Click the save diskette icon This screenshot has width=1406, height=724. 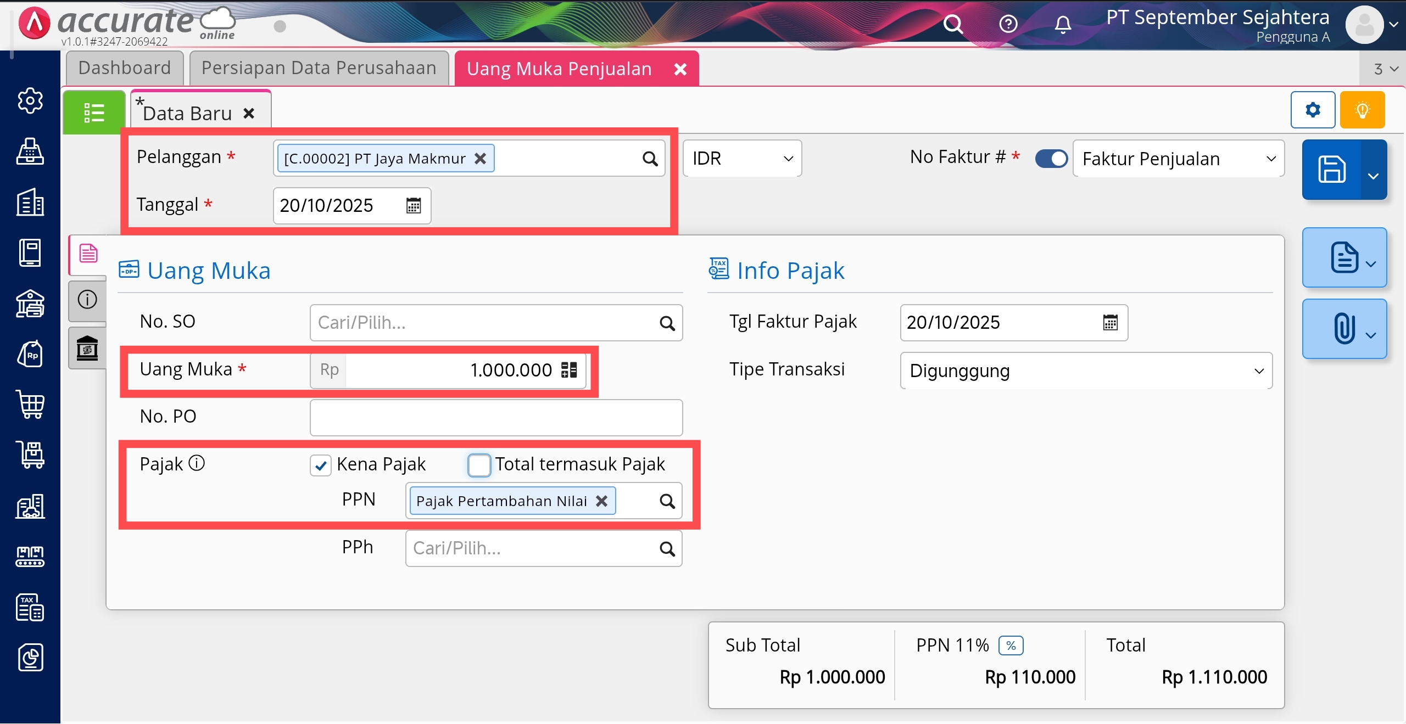click(x=1331, y=169)
